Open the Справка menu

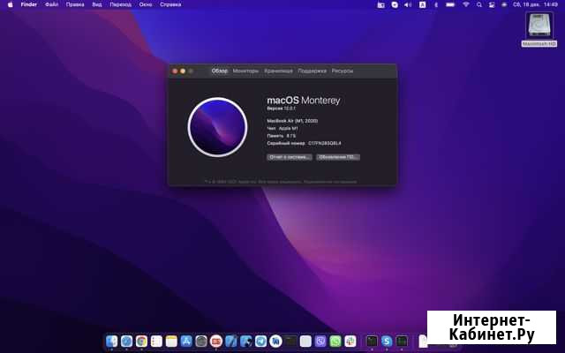pos(170,4)
